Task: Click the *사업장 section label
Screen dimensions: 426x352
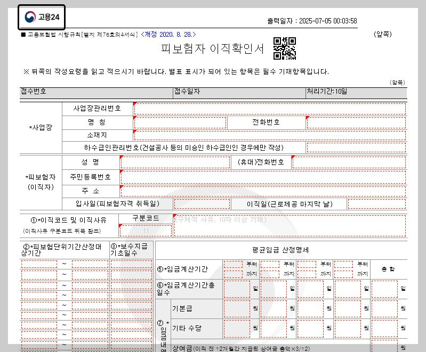Action: tap(41, 128)
